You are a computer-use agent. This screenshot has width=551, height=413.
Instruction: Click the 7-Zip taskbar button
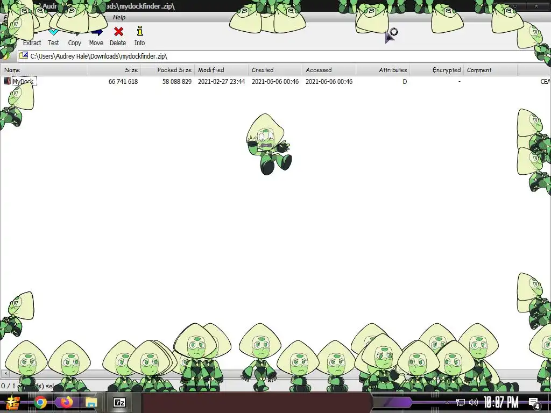(x=119, y=402)
